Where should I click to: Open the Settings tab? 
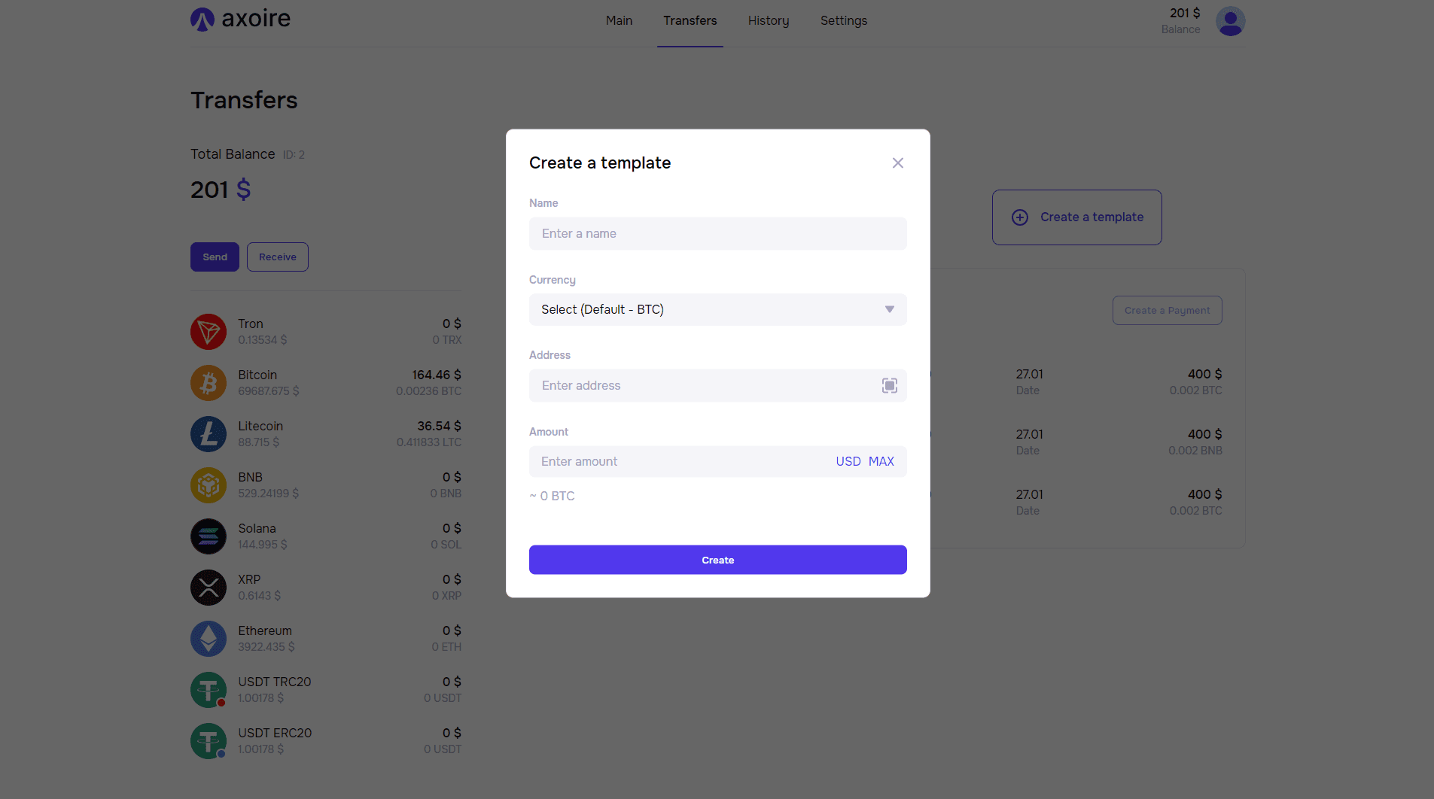pos(843,21)
